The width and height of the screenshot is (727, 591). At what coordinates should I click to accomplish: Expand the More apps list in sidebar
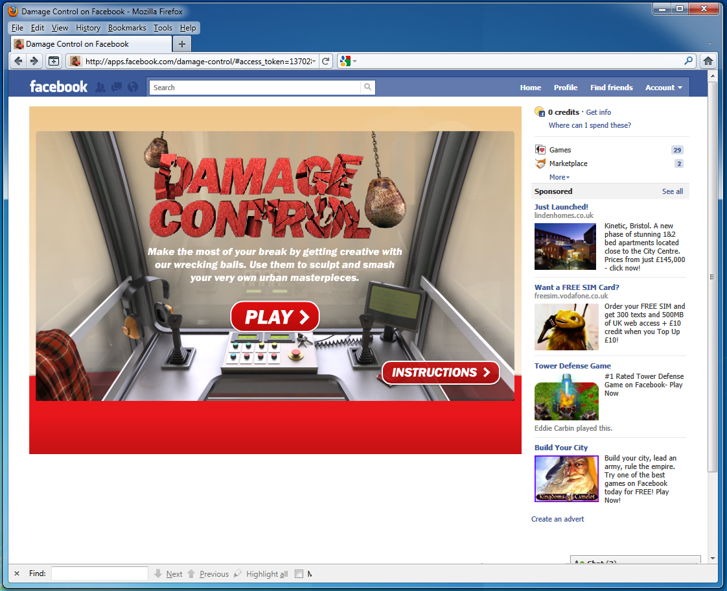coord(559,177)
